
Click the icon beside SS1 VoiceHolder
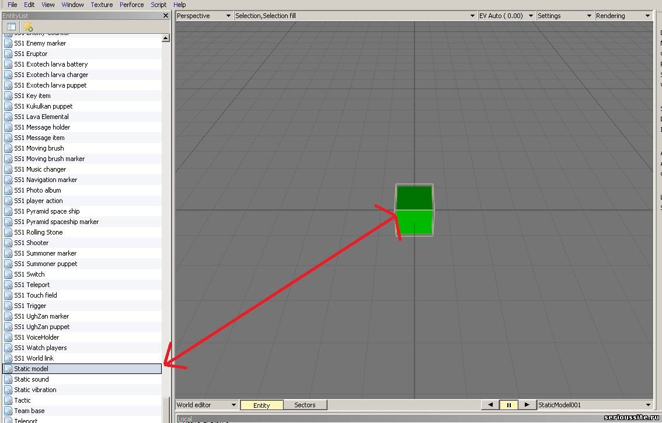click(x=8, y=337)
